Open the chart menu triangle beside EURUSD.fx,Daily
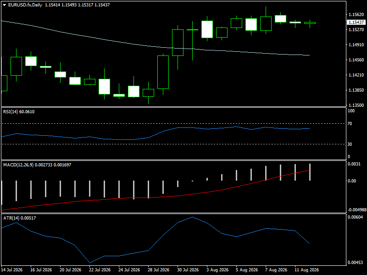This screenshot has width=367, height=275. click(x=5, y=5)
